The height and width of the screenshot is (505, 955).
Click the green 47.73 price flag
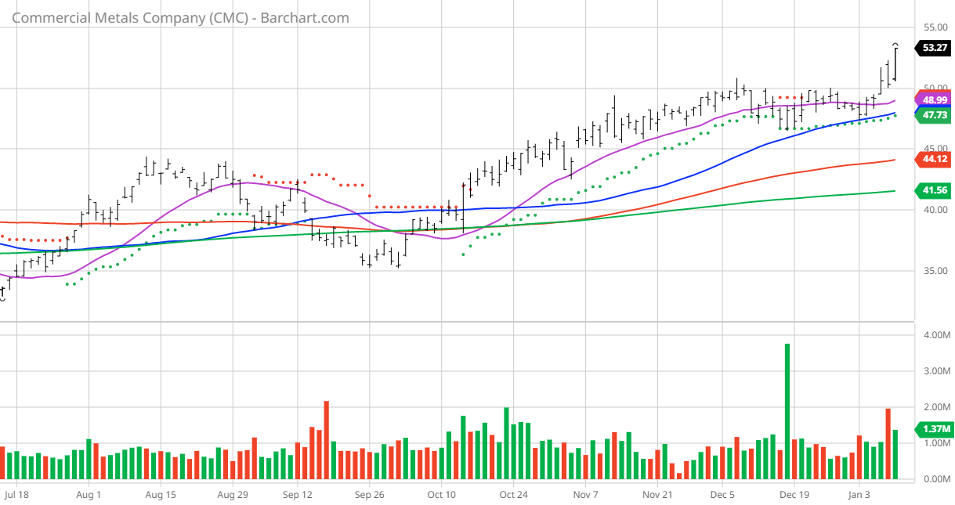tap(935, 114)
